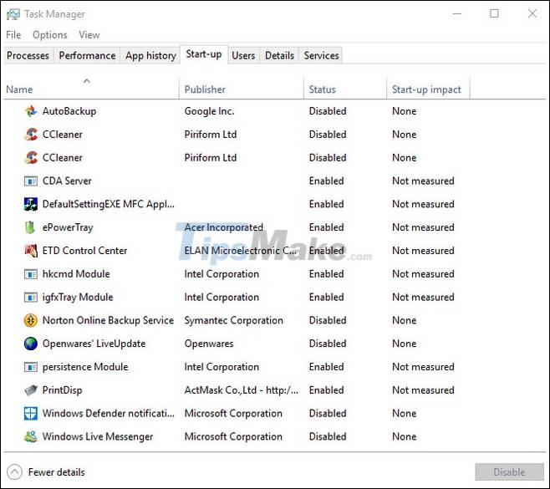Click the CCleaner icon in the second CCleaner row
Image resolution: width=550 pixels, height=489 pixels.
click(x=31, y=157)
